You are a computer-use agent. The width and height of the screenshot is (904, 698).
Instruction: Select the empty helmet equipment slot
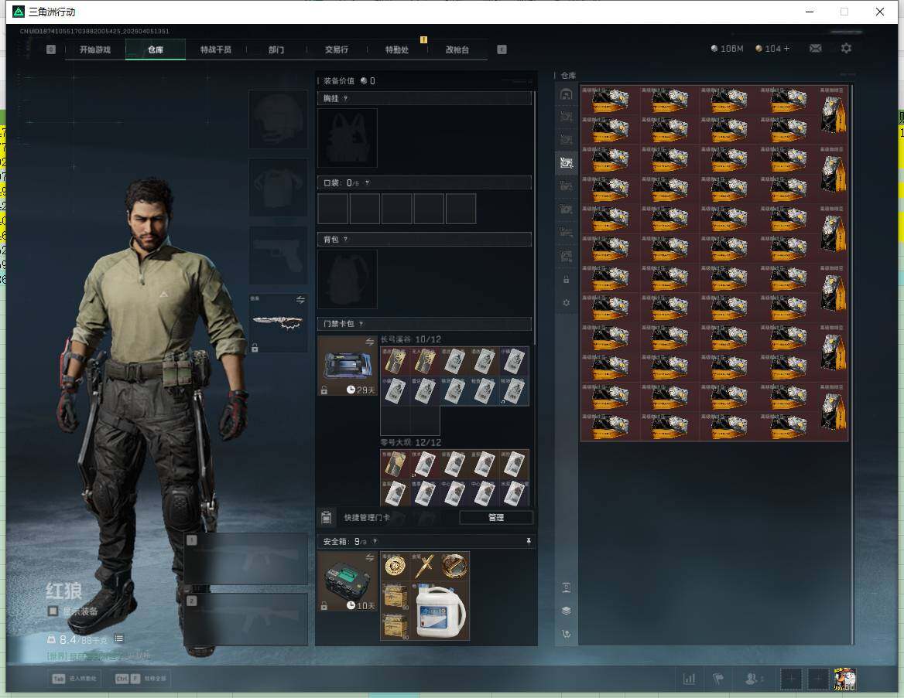click(278, 119)
